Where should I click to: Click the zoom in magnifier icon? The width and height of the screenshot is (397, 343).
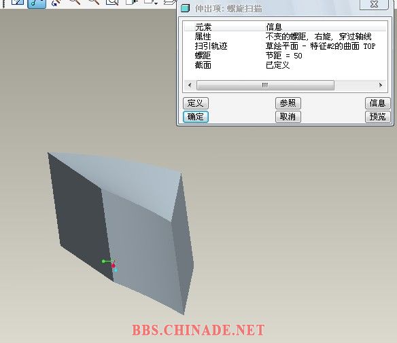pos(75,2)
